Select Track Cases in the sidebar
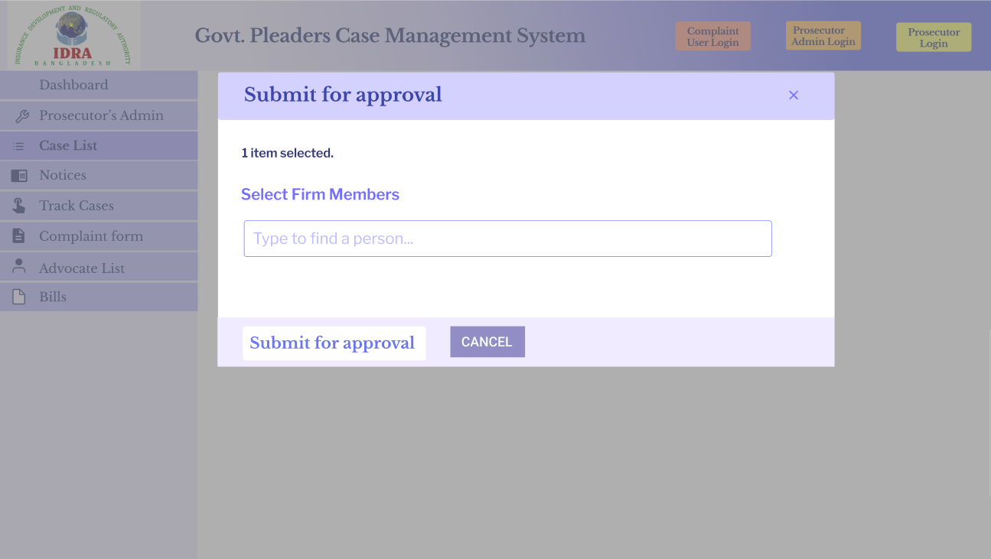Image resolution: width=991 pixels, height=559 pixels. (x=99, y=206)
